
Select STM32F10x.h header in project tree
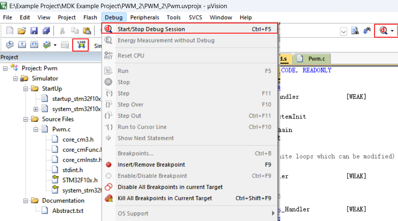(x=80, y=180)
